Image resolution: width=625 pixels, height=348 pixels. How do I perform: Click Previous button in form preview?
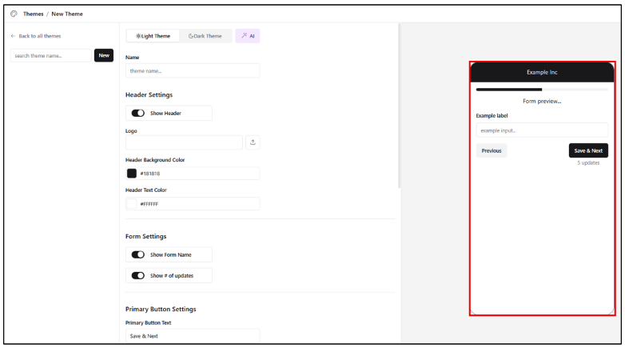492,150
